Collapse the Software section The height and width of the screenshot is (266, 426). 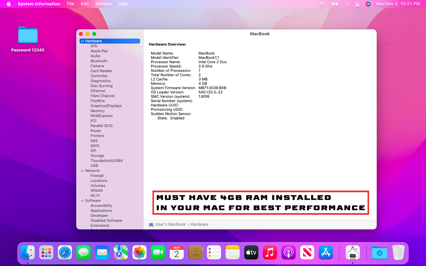tap(83, 201)
